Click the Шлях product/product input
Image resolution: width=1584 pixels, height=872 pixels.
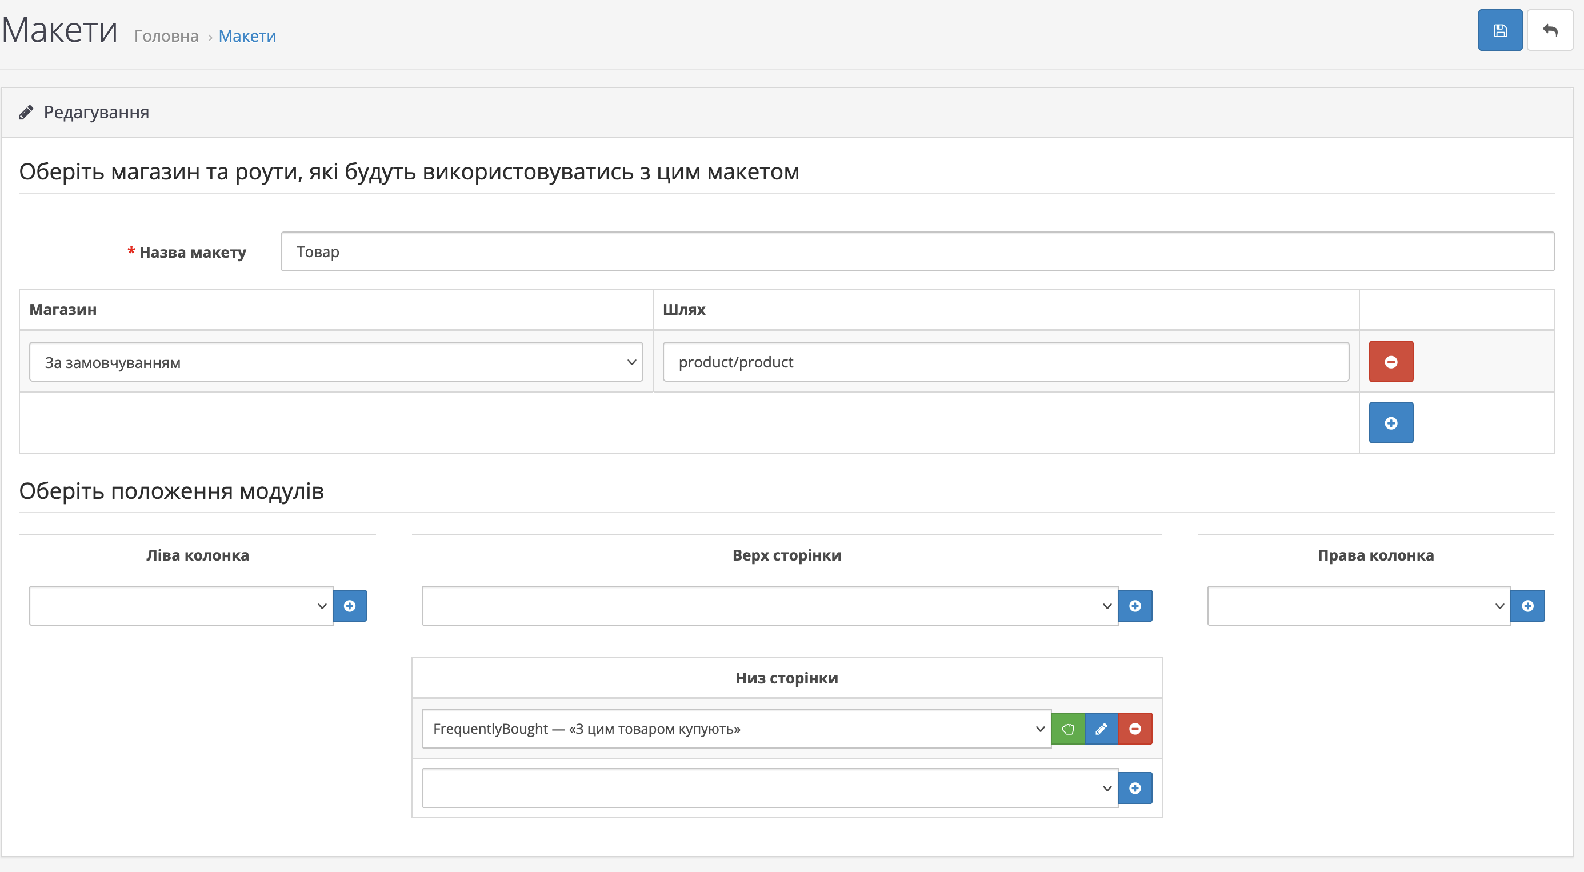[1006, 362]
